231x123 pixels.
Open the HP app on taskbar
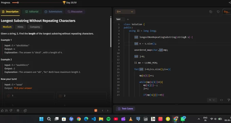click(71, 119)
